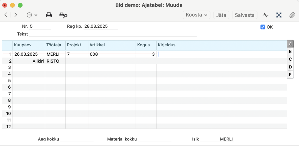Click the activity pulse icon

coord(265,15)
